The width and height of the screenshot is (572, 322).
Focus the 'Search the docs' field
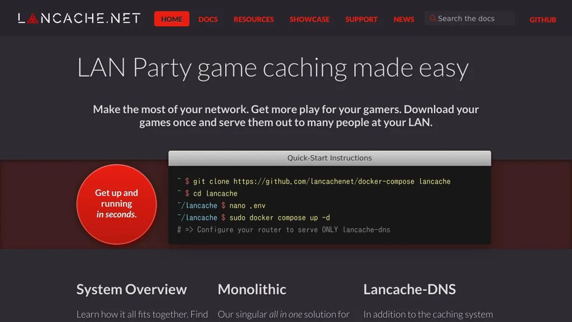coord(469,18)
